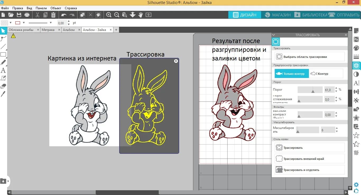Image resolution: width=361 pixels, height=195 pixels.
Task: Open the Правка menu
Action: pyautogui.click(x=18, y=8)
